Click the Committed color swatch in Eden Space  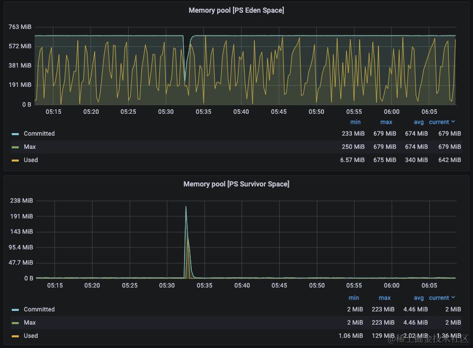[15, 134]
